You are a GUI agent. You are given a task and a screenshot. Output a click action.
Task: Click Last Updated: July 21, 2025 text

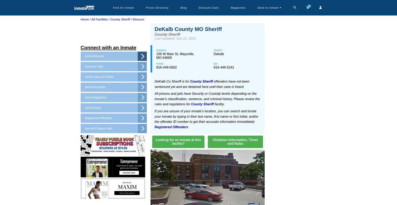pos(175,39)
